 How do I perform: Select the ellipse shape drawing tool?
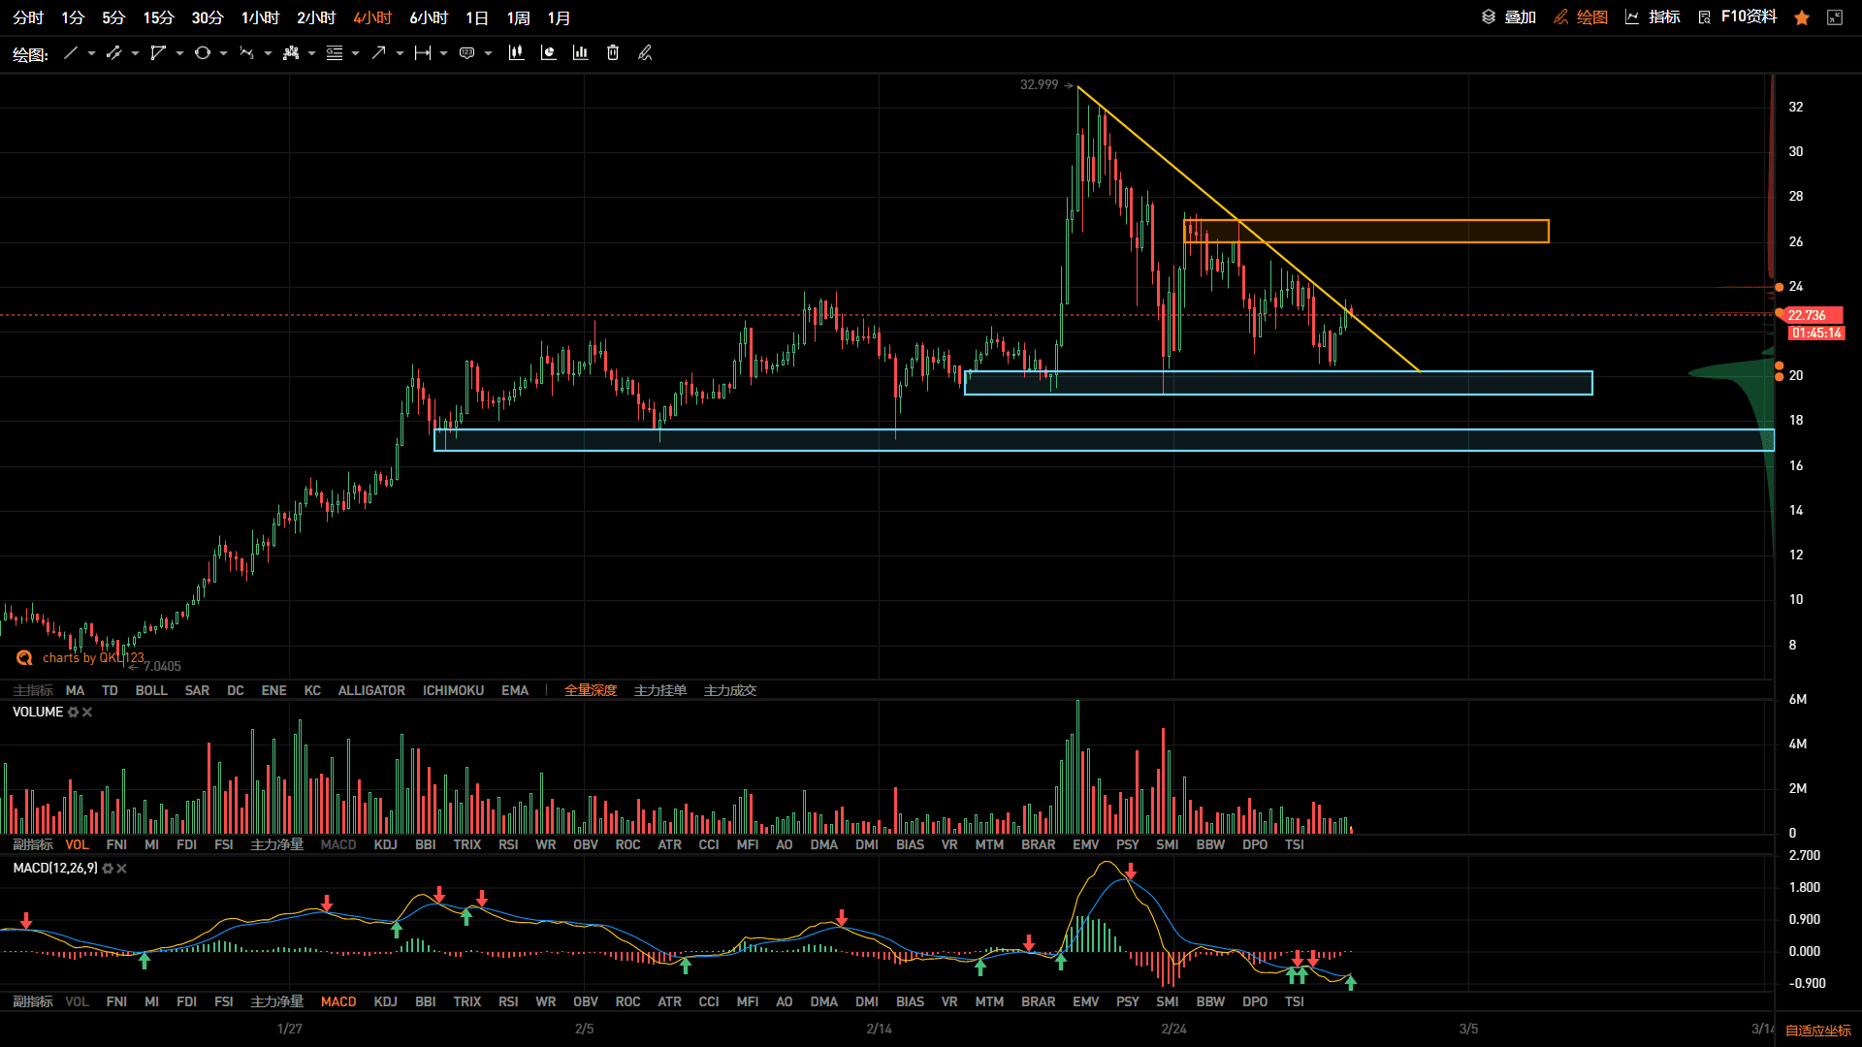pos(203,53)
